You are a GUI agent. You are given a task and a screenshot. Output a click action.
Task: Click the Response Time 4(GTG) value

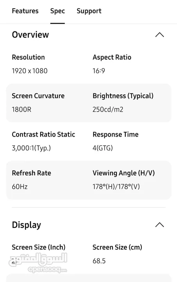pyautogui.click(x=103, y=148)
